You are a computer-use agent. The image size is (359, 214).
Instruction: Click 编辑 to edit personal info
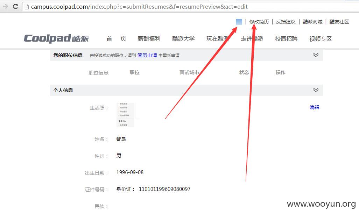[x=314, y=107]
